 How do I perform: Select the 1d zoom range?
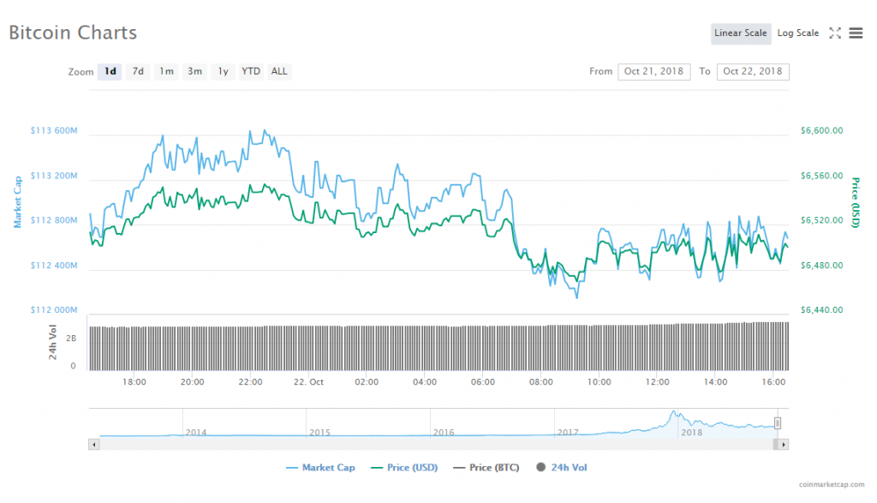click(110, 72)
